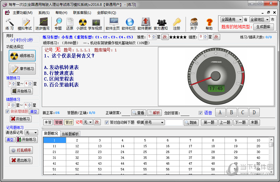
Task: Filter by 答对 yellow button
Action: pos(69,122)
